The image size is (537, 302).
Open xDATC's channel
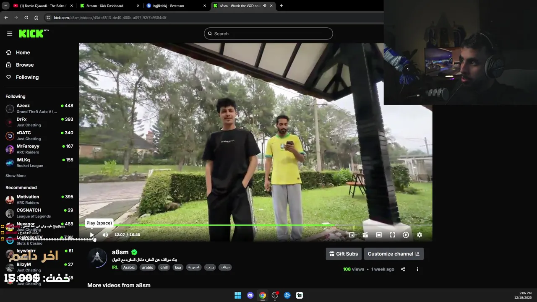pyautogui.click(x=39, y=135)
